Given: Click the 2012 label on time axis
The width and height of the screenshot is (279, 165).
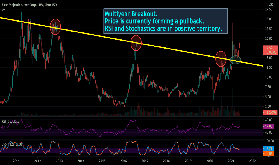Looking at the screenshot, I should coord(37,161).
